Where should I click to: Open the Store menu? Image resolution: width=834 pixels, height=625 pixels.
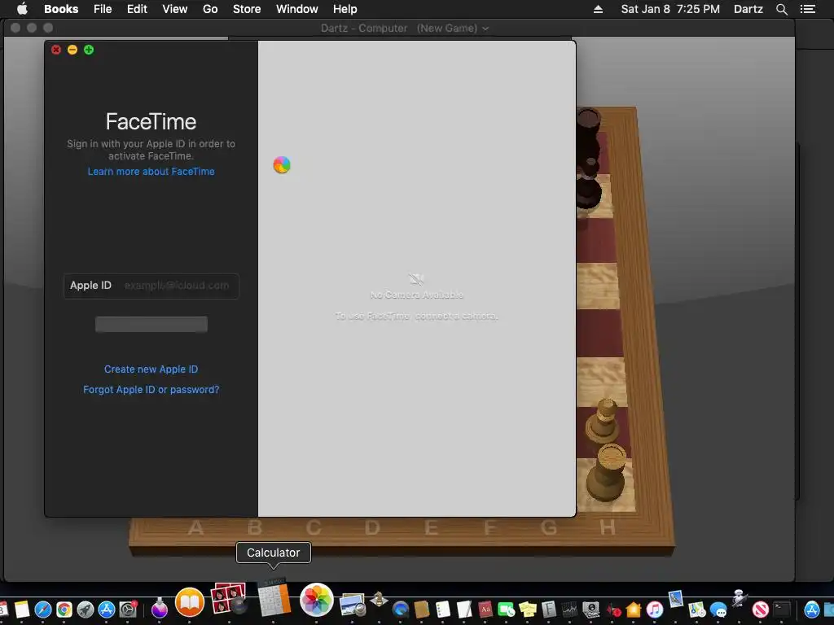click(x=247, y=9)
